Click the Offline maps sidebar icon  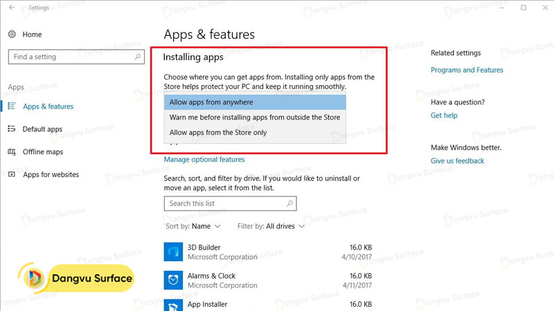pyautogui.click(x=12, y=152)
